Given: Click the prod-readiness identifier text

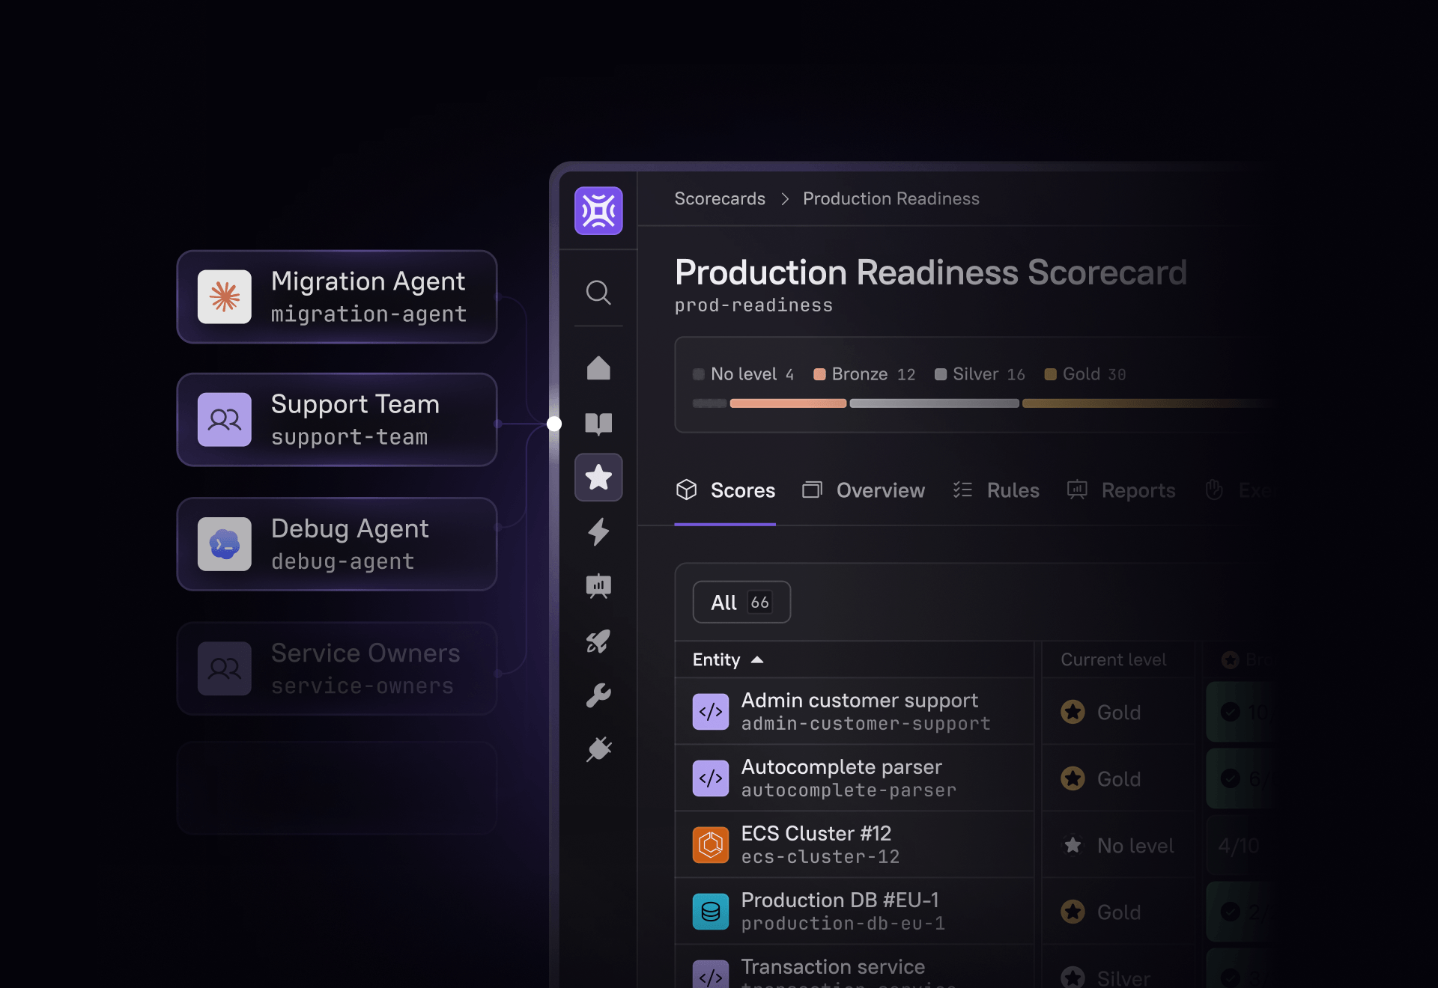Looking at the screenshot, I should coord(753,305).
